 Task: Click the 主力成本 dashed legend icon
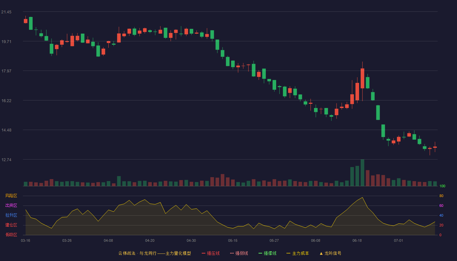click(x=288, y=253)
